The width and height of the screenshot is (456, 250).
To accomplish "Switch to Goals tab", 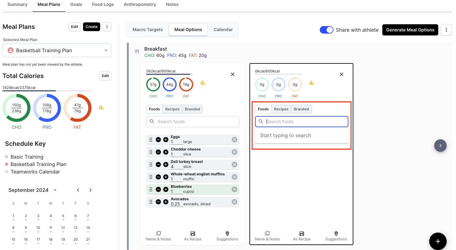I will pos(76,4).
